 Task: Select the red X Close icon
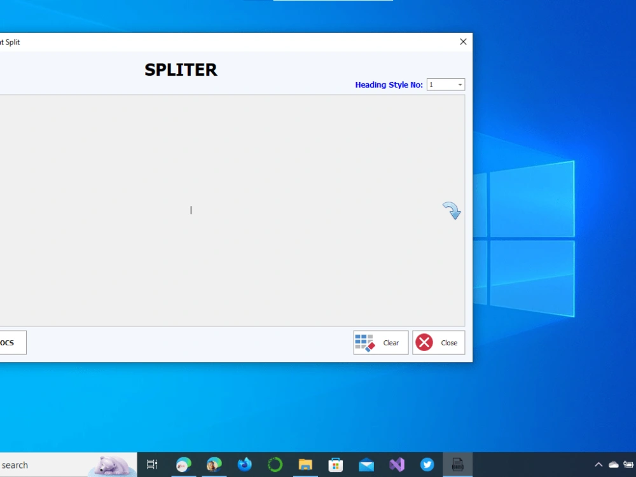(x=425, y=342)
